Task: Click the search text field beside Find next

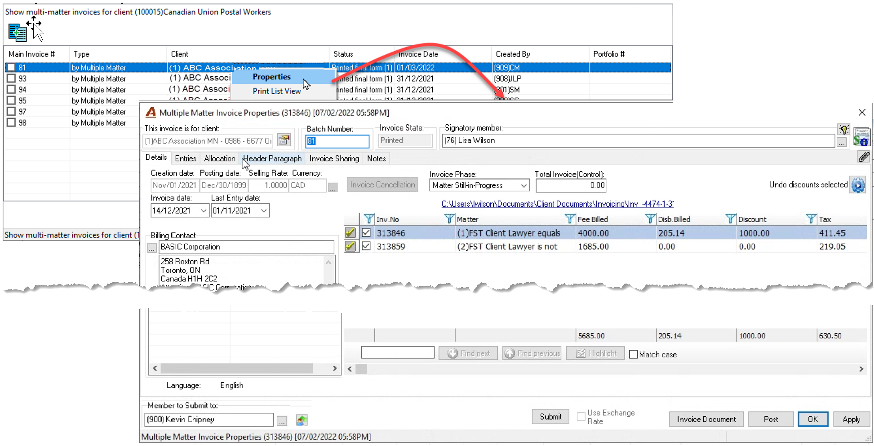Action: tap(398, 353)
